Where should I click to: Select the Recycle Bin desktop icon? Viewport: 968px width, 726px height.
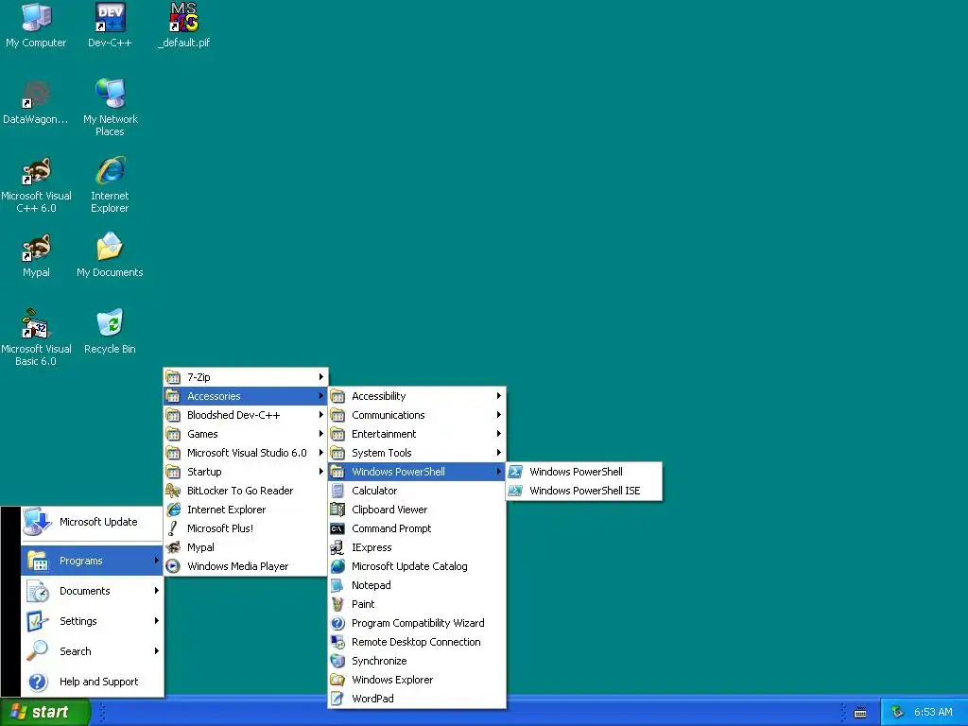[110, 332]
